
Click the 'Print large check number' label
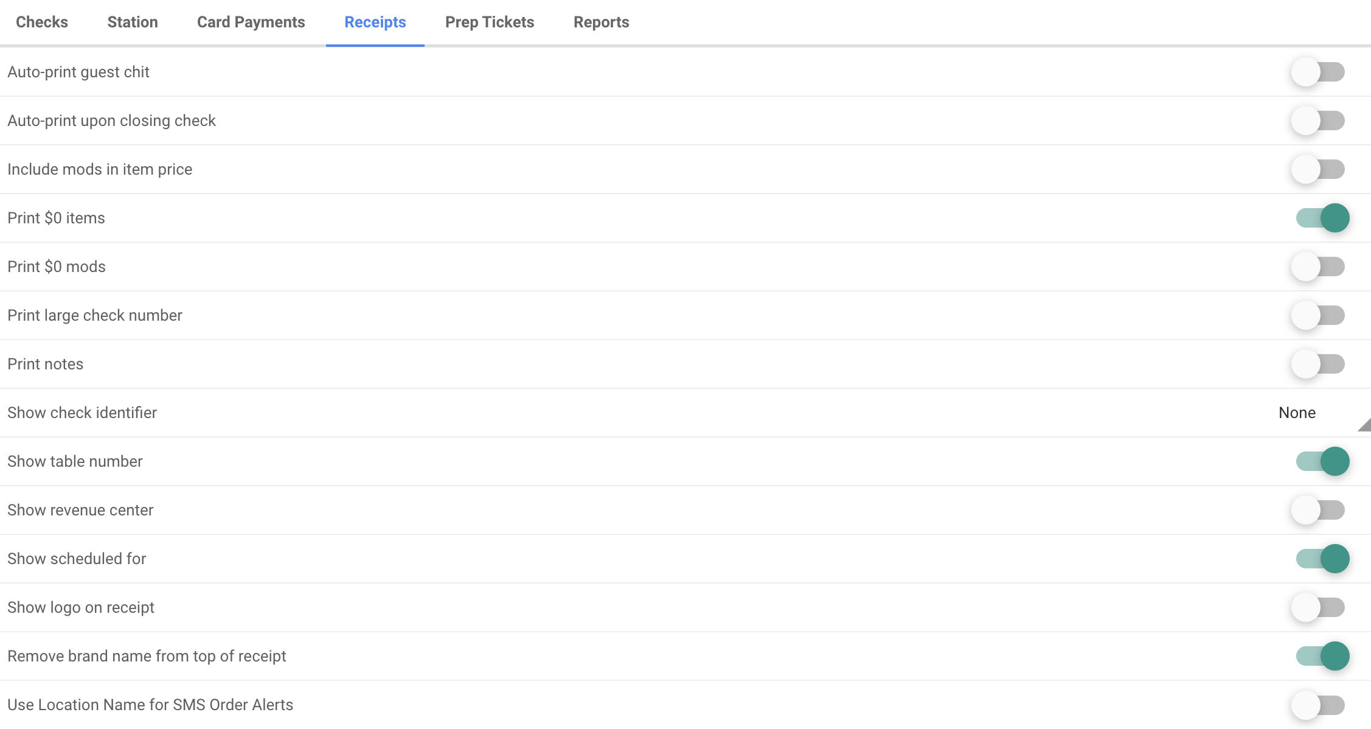[95, 315]
